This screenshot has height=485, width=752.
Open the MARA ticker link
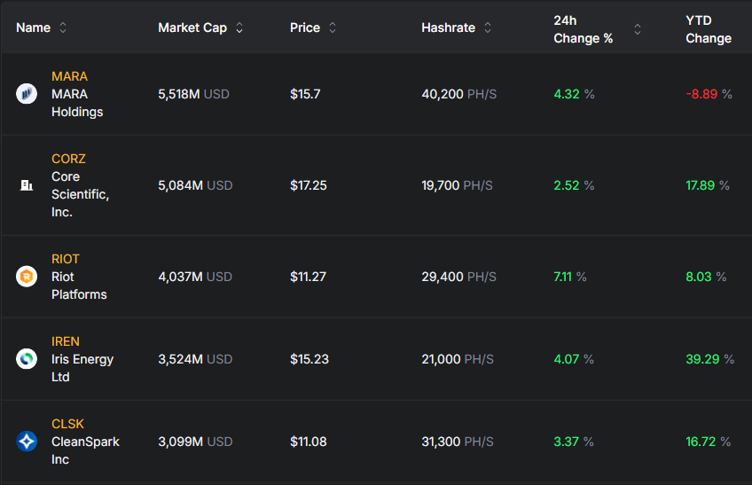pos(69,76)
